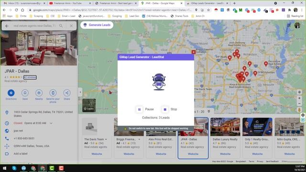Click the taskbar clock
The image size is (306, 172).
[300, 168]
